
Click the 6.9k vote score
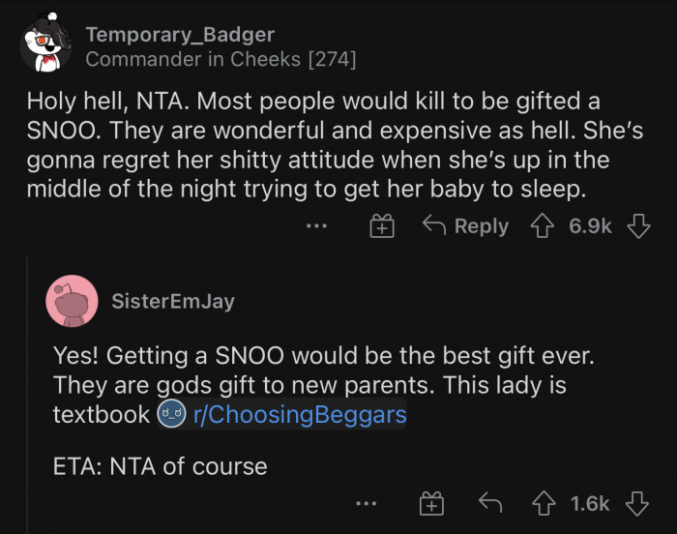click(591, 226)
